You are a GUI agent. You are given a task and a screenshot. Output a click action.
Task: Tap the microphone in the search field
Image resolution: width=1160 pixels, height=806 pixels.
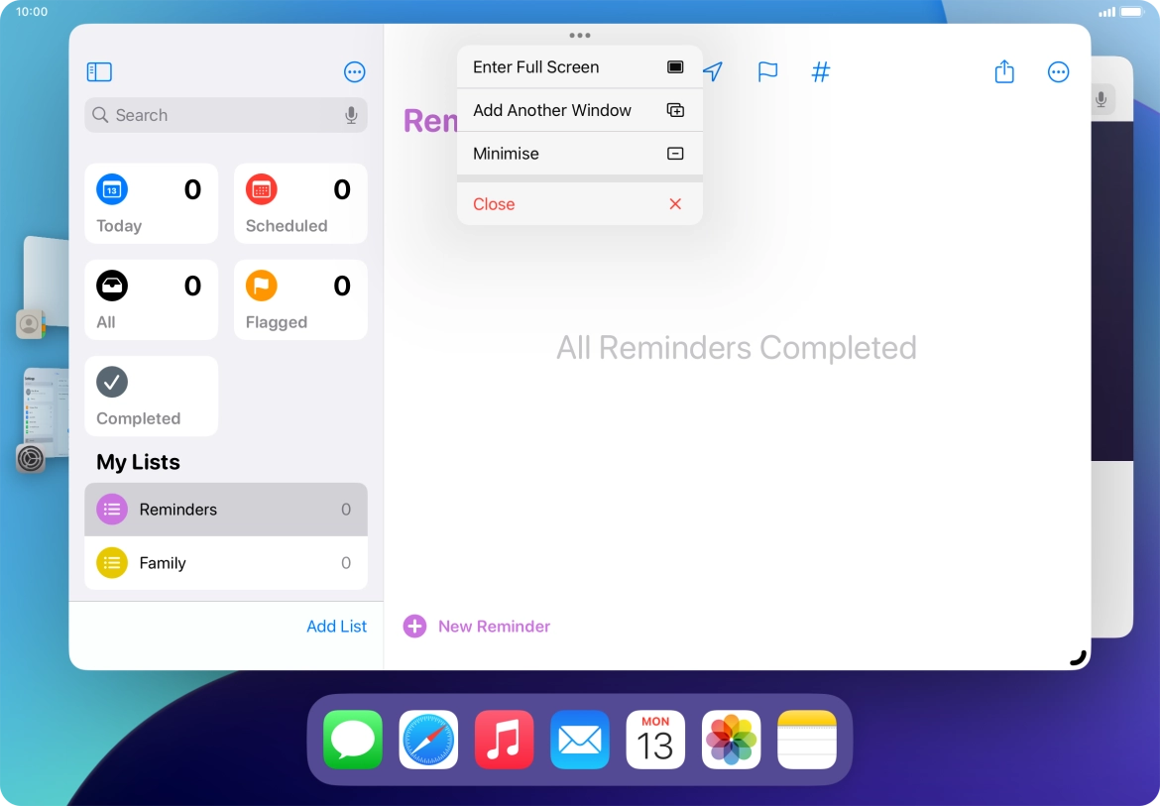(351, 115)
